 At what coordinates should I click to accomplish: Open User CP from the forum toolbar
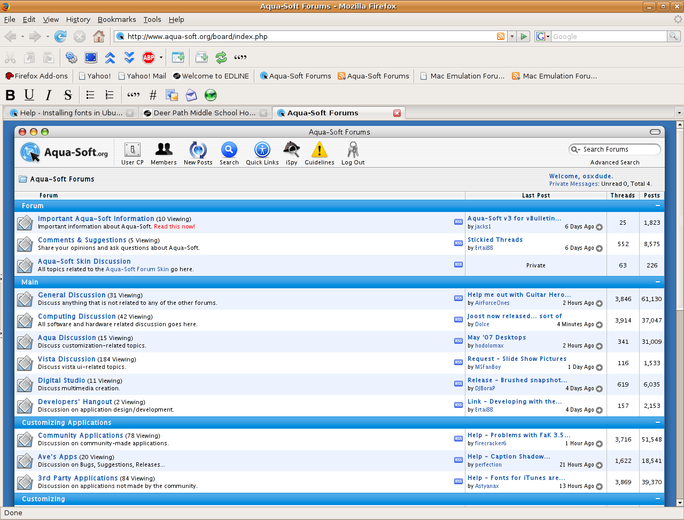tap(133, 154)
